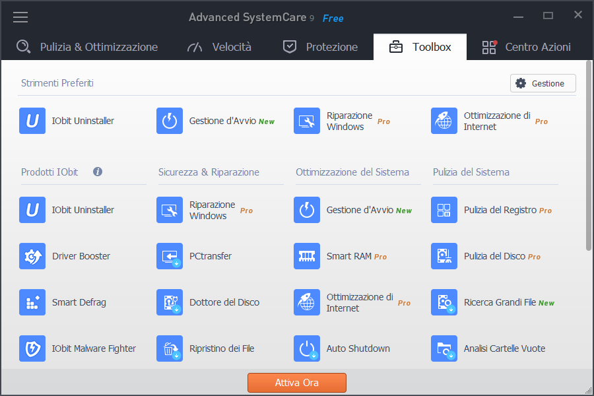This screenshot has height=396, width=594.
Task: Click the orange Attiva Ora button
Action: [297, 383]
